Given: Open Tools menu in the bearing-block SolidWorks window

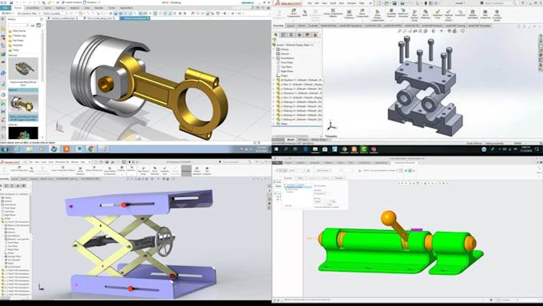Looking at the screenshot, I should (x=342, y=3).
